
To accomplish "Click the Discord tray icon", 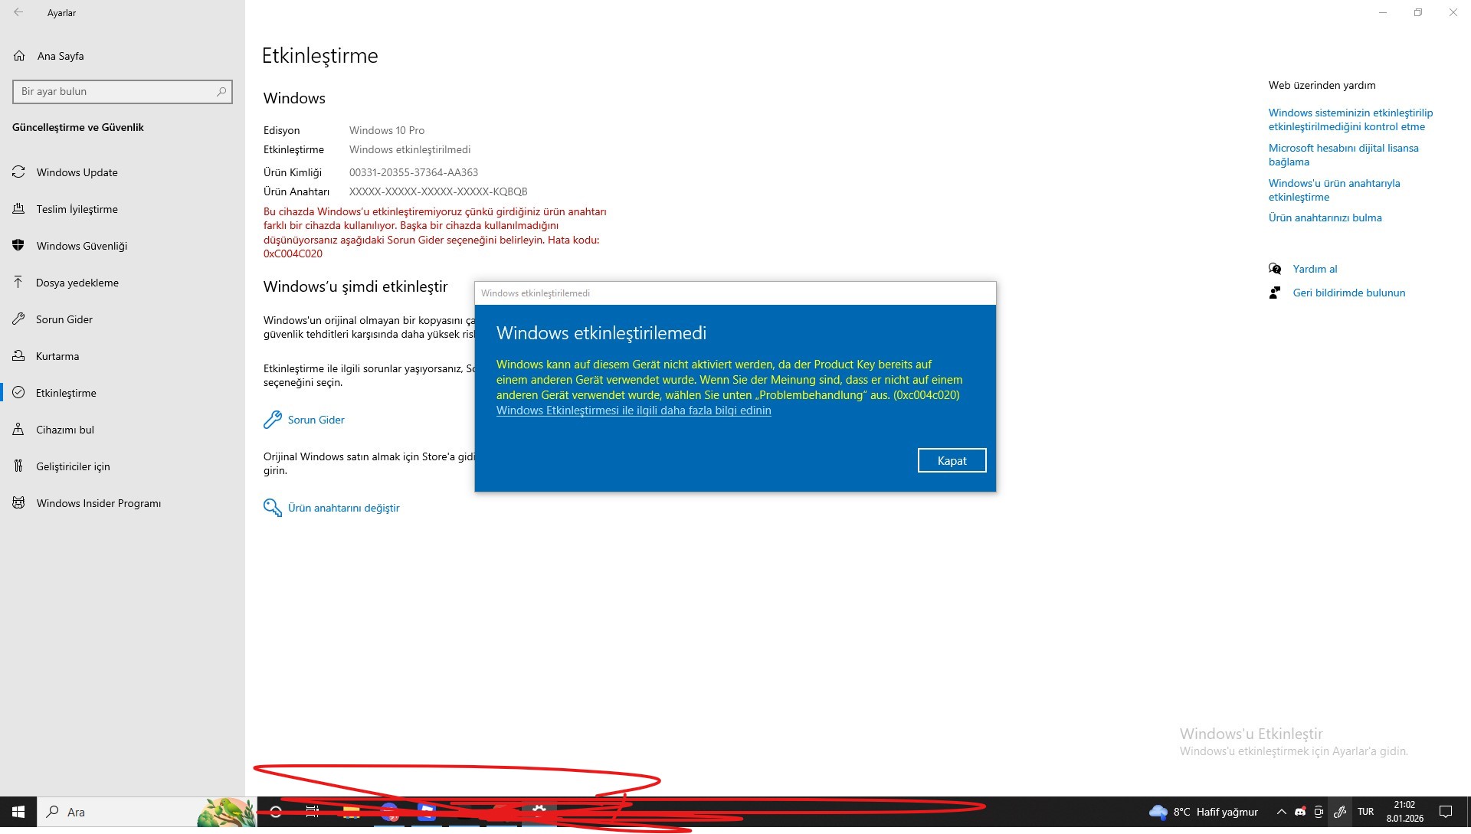I will 1300,812.
